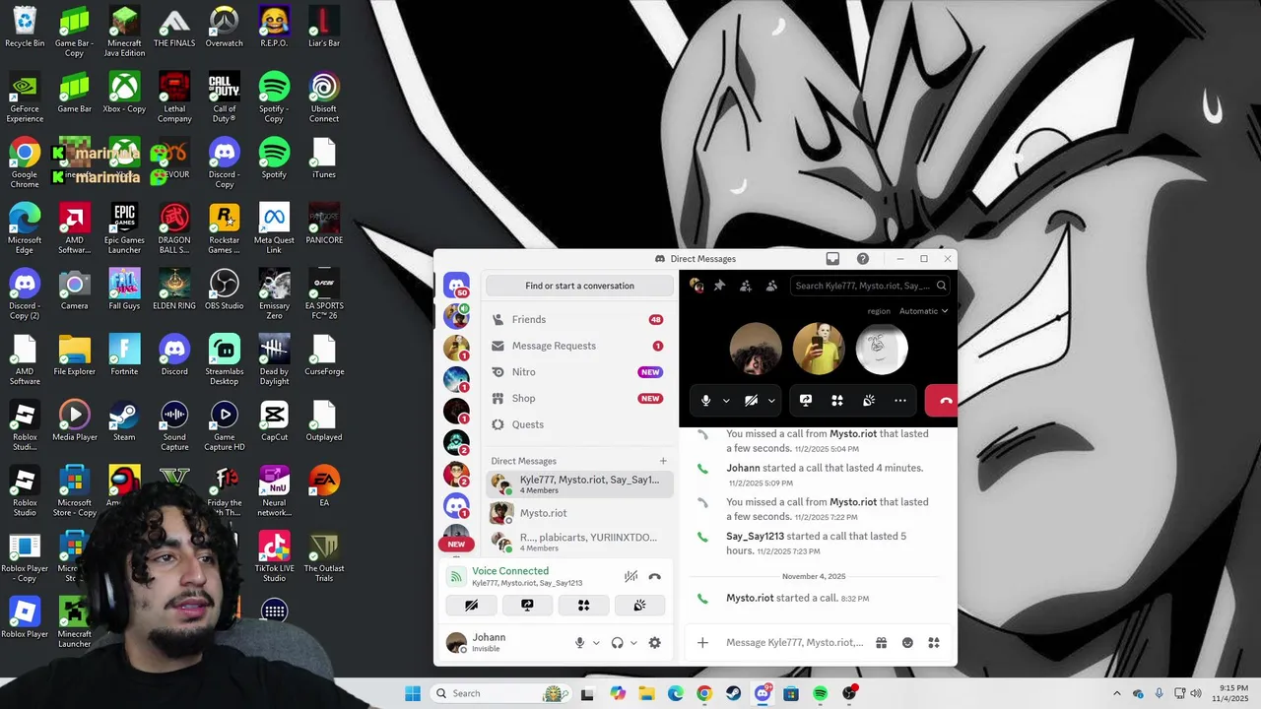This screenshot has height=709, width=1261.
Task: Hang up with the red end-call button
Action: (x=942, y=401)
